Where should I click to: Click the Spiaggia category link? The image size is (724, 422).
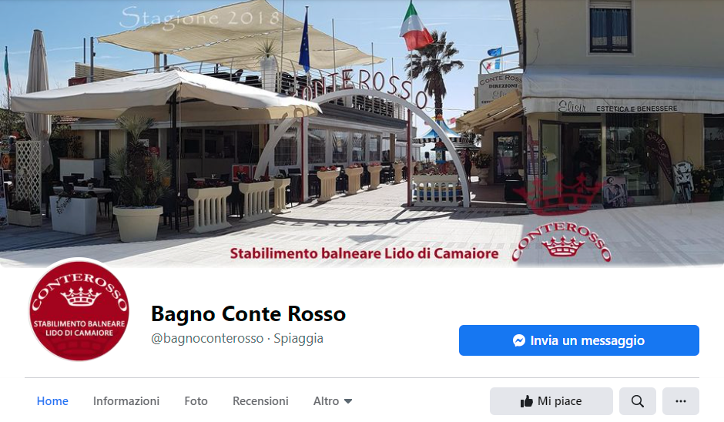tap(298, 338)
